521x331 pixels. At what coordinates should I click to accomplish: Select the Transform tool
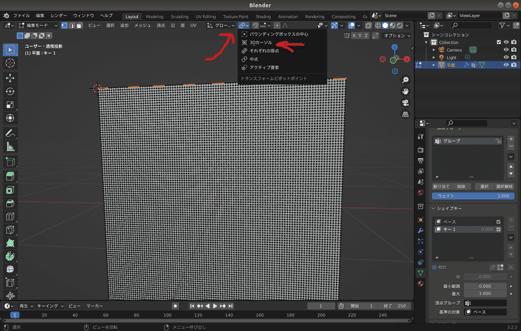[x=10, y=118]
